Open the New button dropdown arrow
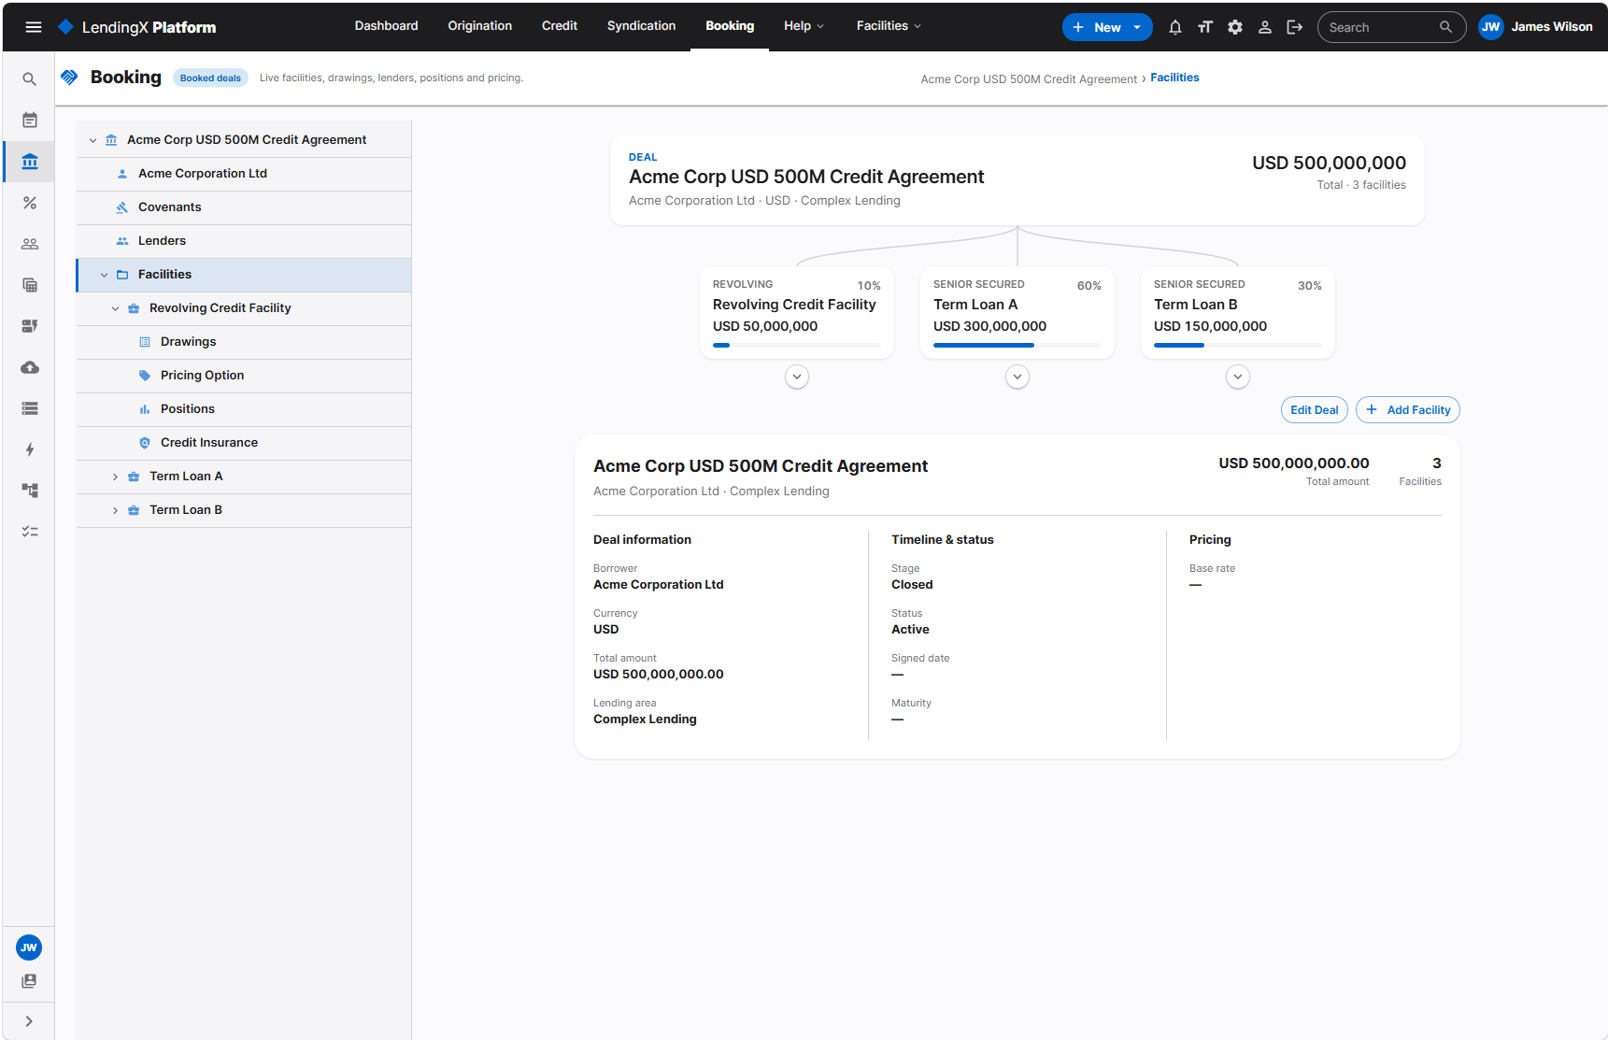This screenshot has width=1608, height=1040. (1137, 27)
